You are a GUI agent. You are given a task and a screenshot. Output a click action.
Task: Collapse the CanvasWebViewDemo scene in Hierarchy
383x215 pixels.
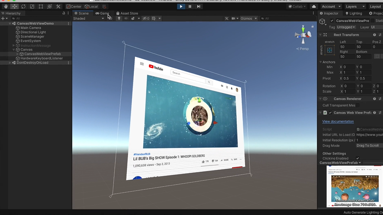(x=10, y=24)
